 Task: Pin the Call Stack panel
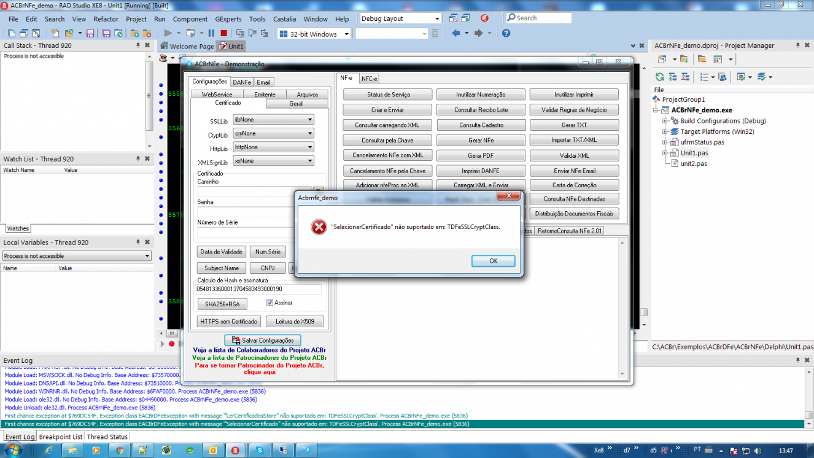[138, 45]
